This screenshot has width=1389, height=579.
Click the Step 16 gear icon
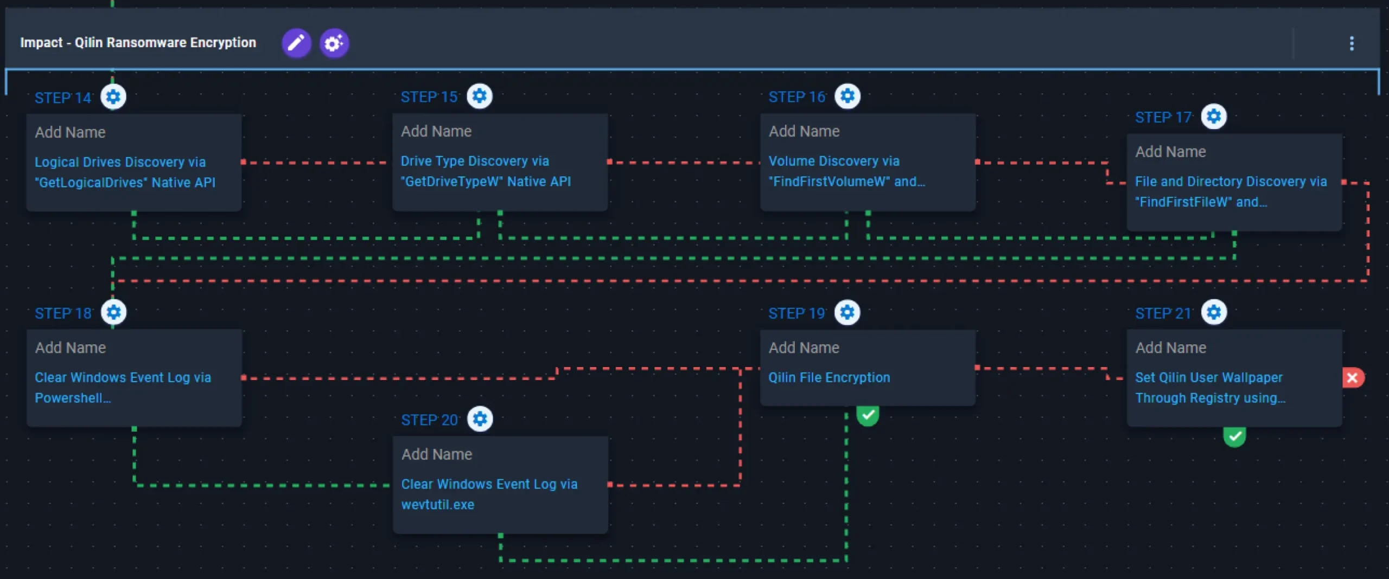tap(847, 96)
